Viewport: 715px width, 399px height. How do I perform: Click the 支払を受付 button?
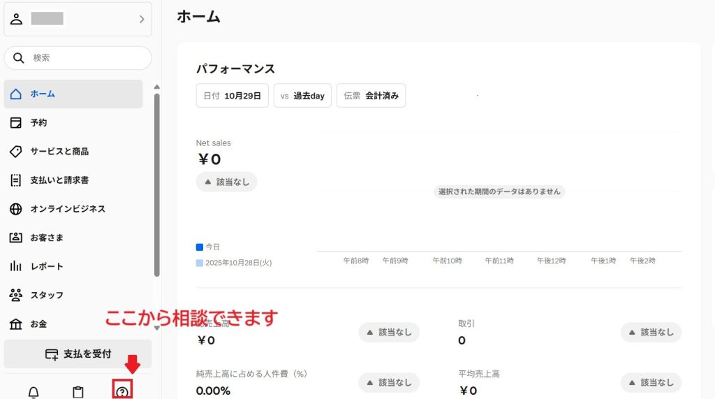(78, 354)
